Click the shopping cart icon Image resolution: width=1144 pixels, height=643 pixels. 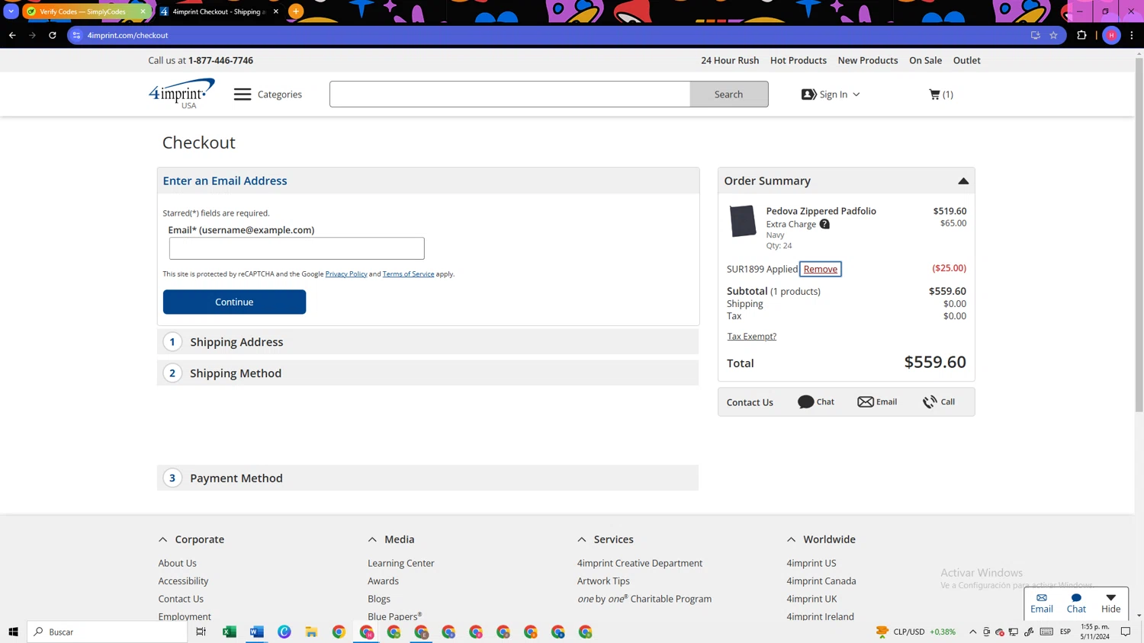[x=934, y=94]
